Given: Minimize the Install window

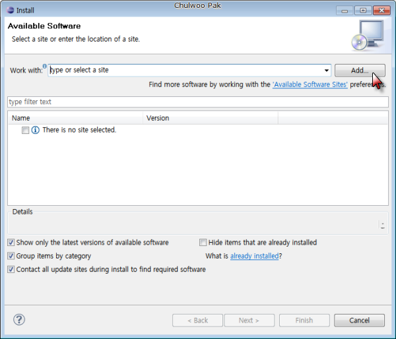Looking at the screenshot, I should click(345, 11).
